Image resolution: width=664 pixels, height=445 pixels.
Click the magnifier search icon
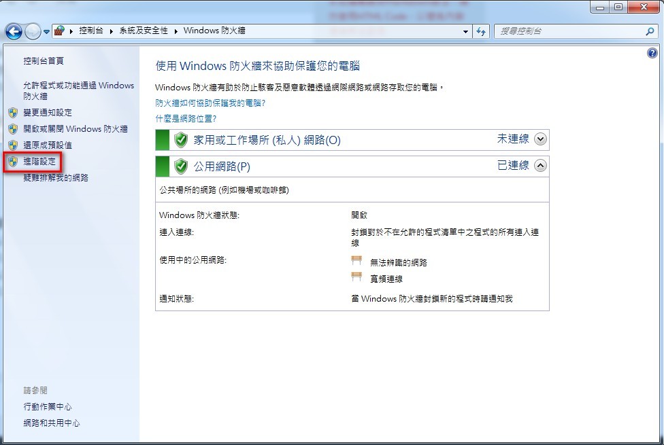650,31
